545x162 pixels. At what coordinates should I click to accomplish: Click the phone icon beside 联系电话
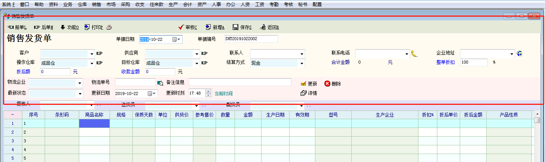[414, 54]
